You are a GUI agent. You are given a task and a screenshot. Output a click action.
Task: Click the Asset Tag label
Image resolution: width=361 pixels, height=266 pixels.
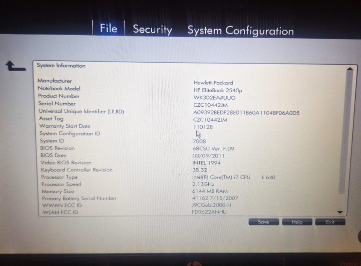tap(51, 119)
